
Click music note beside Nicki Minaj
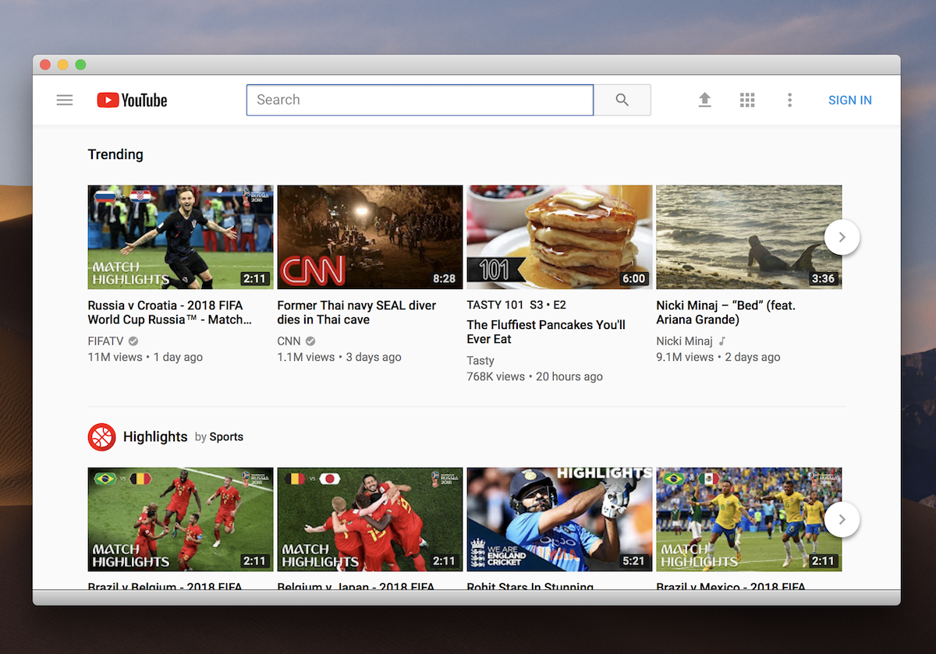coord(722,341)
